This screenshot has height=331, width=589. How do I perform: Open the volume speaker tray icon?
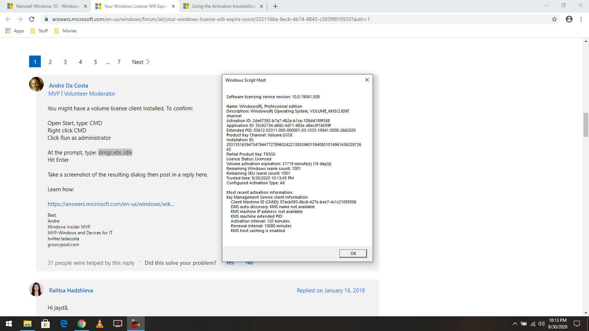point(541,324)
